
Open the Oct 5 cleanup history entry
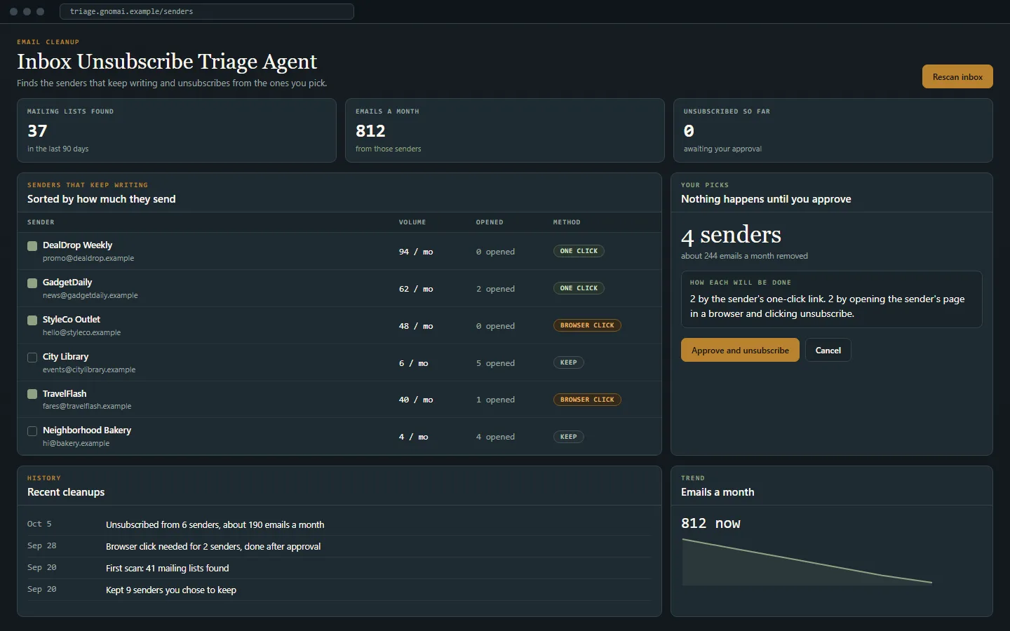(x=339, y=524)
